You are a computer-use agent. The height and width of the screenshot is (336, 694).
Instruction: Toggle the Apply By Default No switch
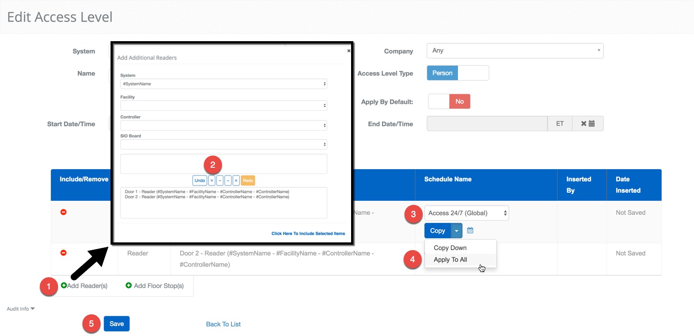pyautogui.click(x=449, y=101)
